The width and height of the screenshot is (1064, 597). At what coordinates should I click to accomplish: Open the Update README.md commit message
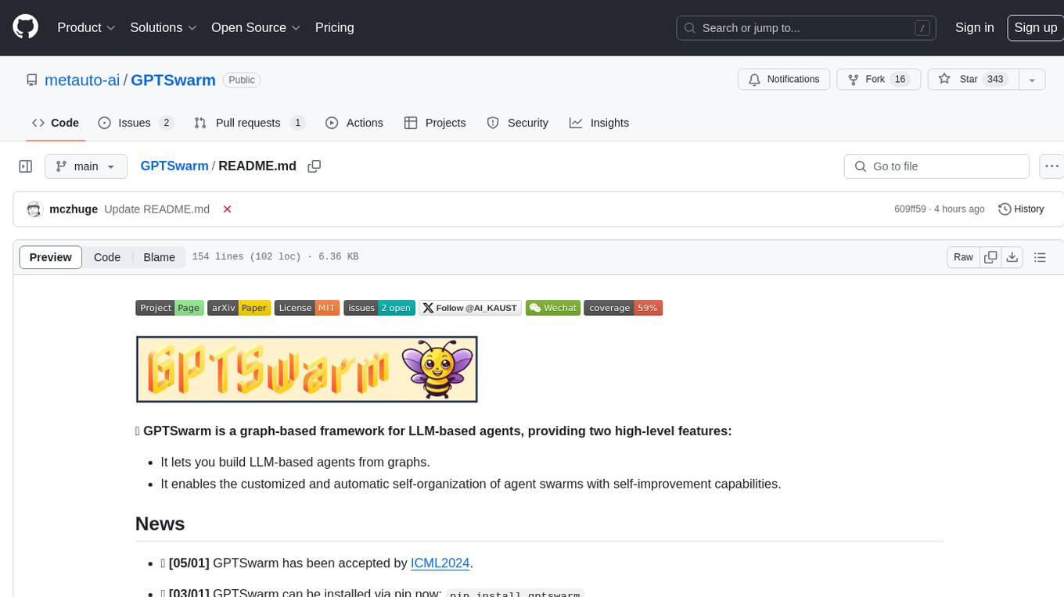(156, 209)
